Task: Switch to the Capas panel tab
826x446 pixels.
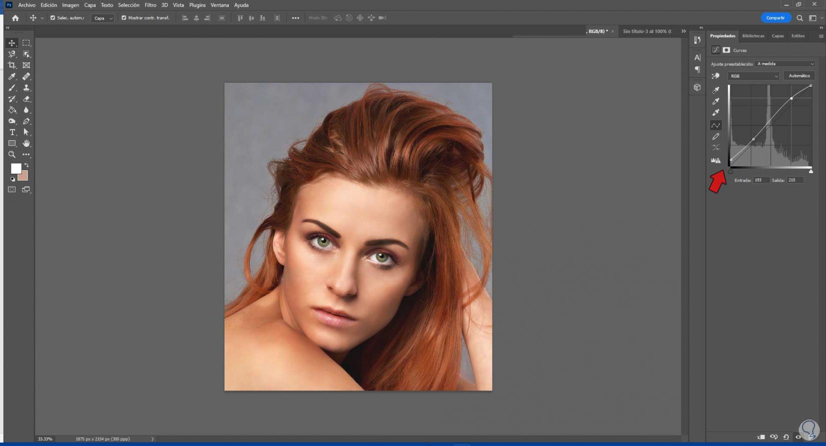Action: (777, 36)
